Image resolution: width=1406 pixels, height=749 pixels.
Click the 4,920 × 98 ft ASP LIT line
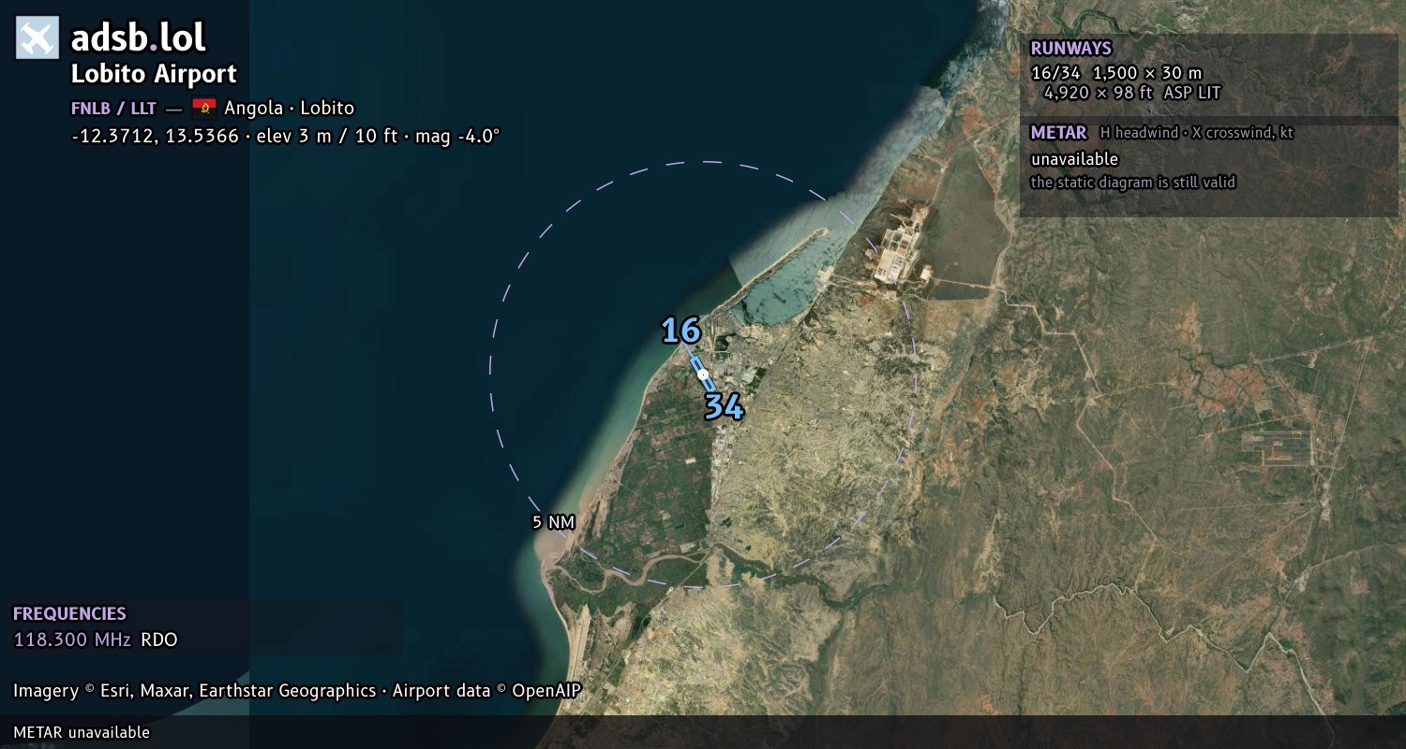1132,93
